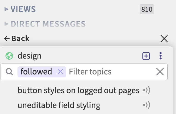The image size is (176, 114).
Task: Expand the VIEWS section triangle
Action: pos(7,9)
